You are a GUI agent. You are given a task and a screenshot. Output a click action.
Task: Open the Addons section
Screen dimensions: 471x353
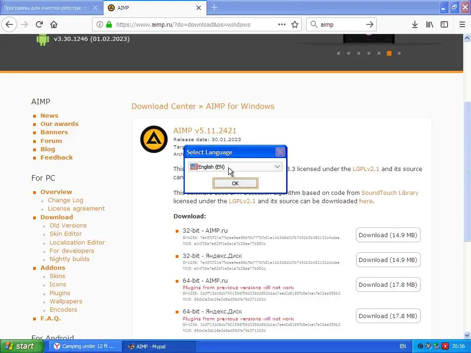pos(53,268)
